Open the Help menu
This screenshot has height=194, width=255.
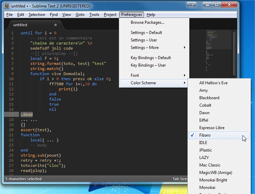[x=151, y=15]
